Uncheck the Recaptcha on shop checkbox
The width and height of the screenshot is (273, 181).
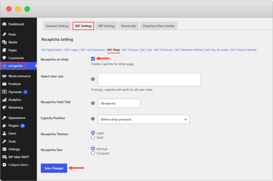pyautogui.click(x=93, y=59)
